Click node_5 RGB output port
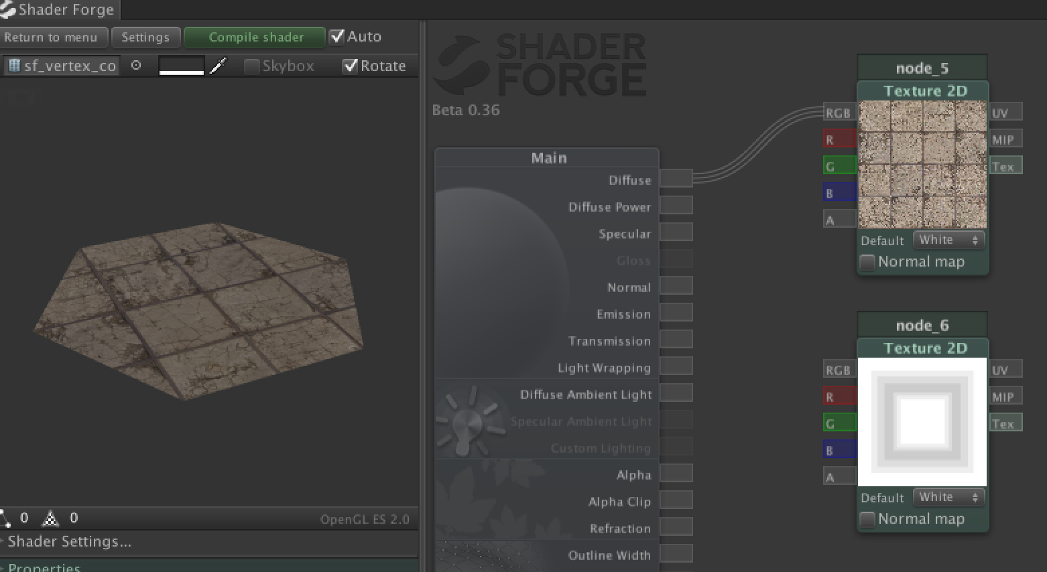The height and width of the screenshot is (572, 1047). point(840,113)
